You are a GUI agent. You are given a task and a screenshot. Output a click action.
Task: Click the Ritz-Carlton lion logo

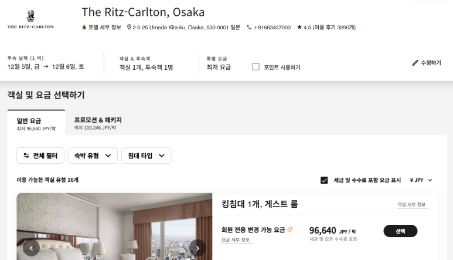pos(30,20)
